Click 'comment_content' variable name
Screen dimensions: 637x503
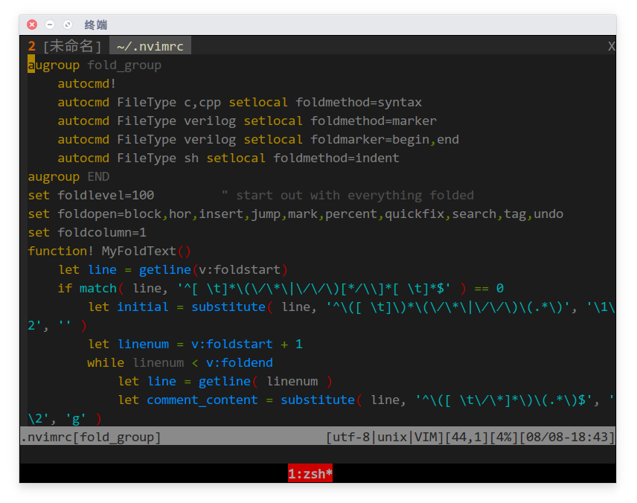(x=202, y=400)
